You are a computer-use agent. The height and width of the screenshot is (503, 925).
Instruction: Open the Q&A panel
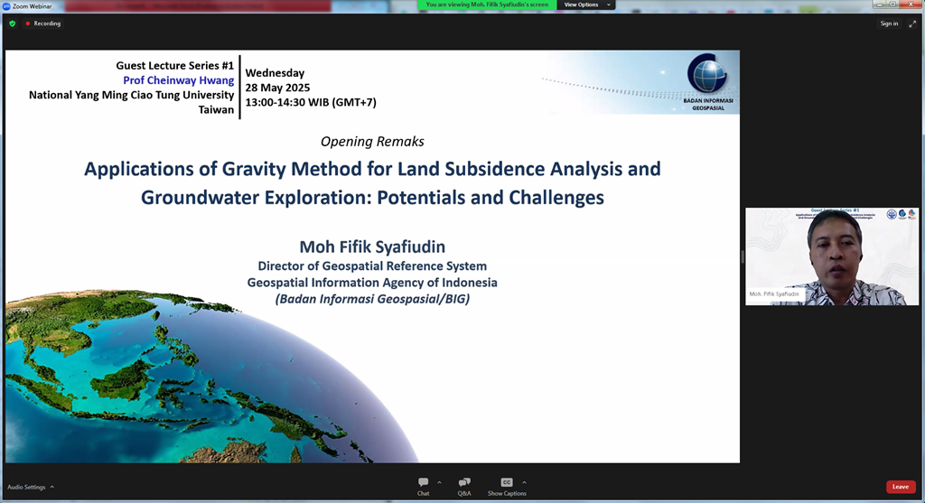point(464,486)
